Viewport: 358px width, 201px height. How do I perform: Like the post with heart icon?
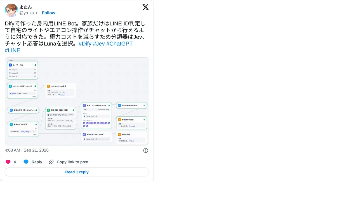click(8, 162)
